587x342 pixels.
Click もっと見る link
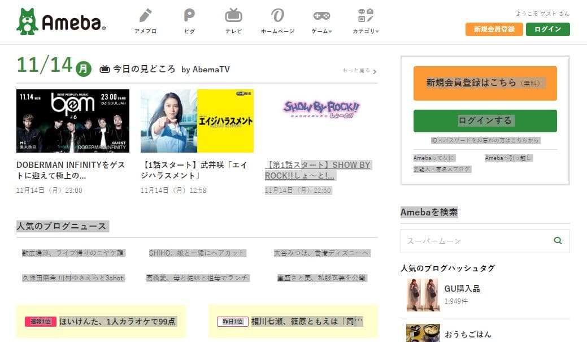tap(359, 71)
